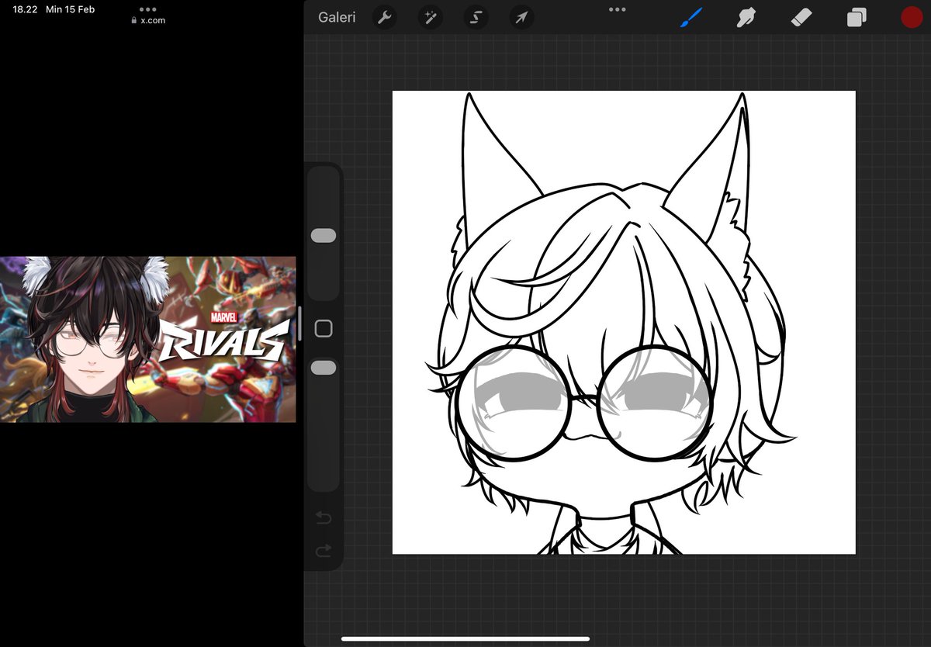Viewport: 931px width, 647px height.
Task: Activate the Eraser tool
Action: [801, 16]
